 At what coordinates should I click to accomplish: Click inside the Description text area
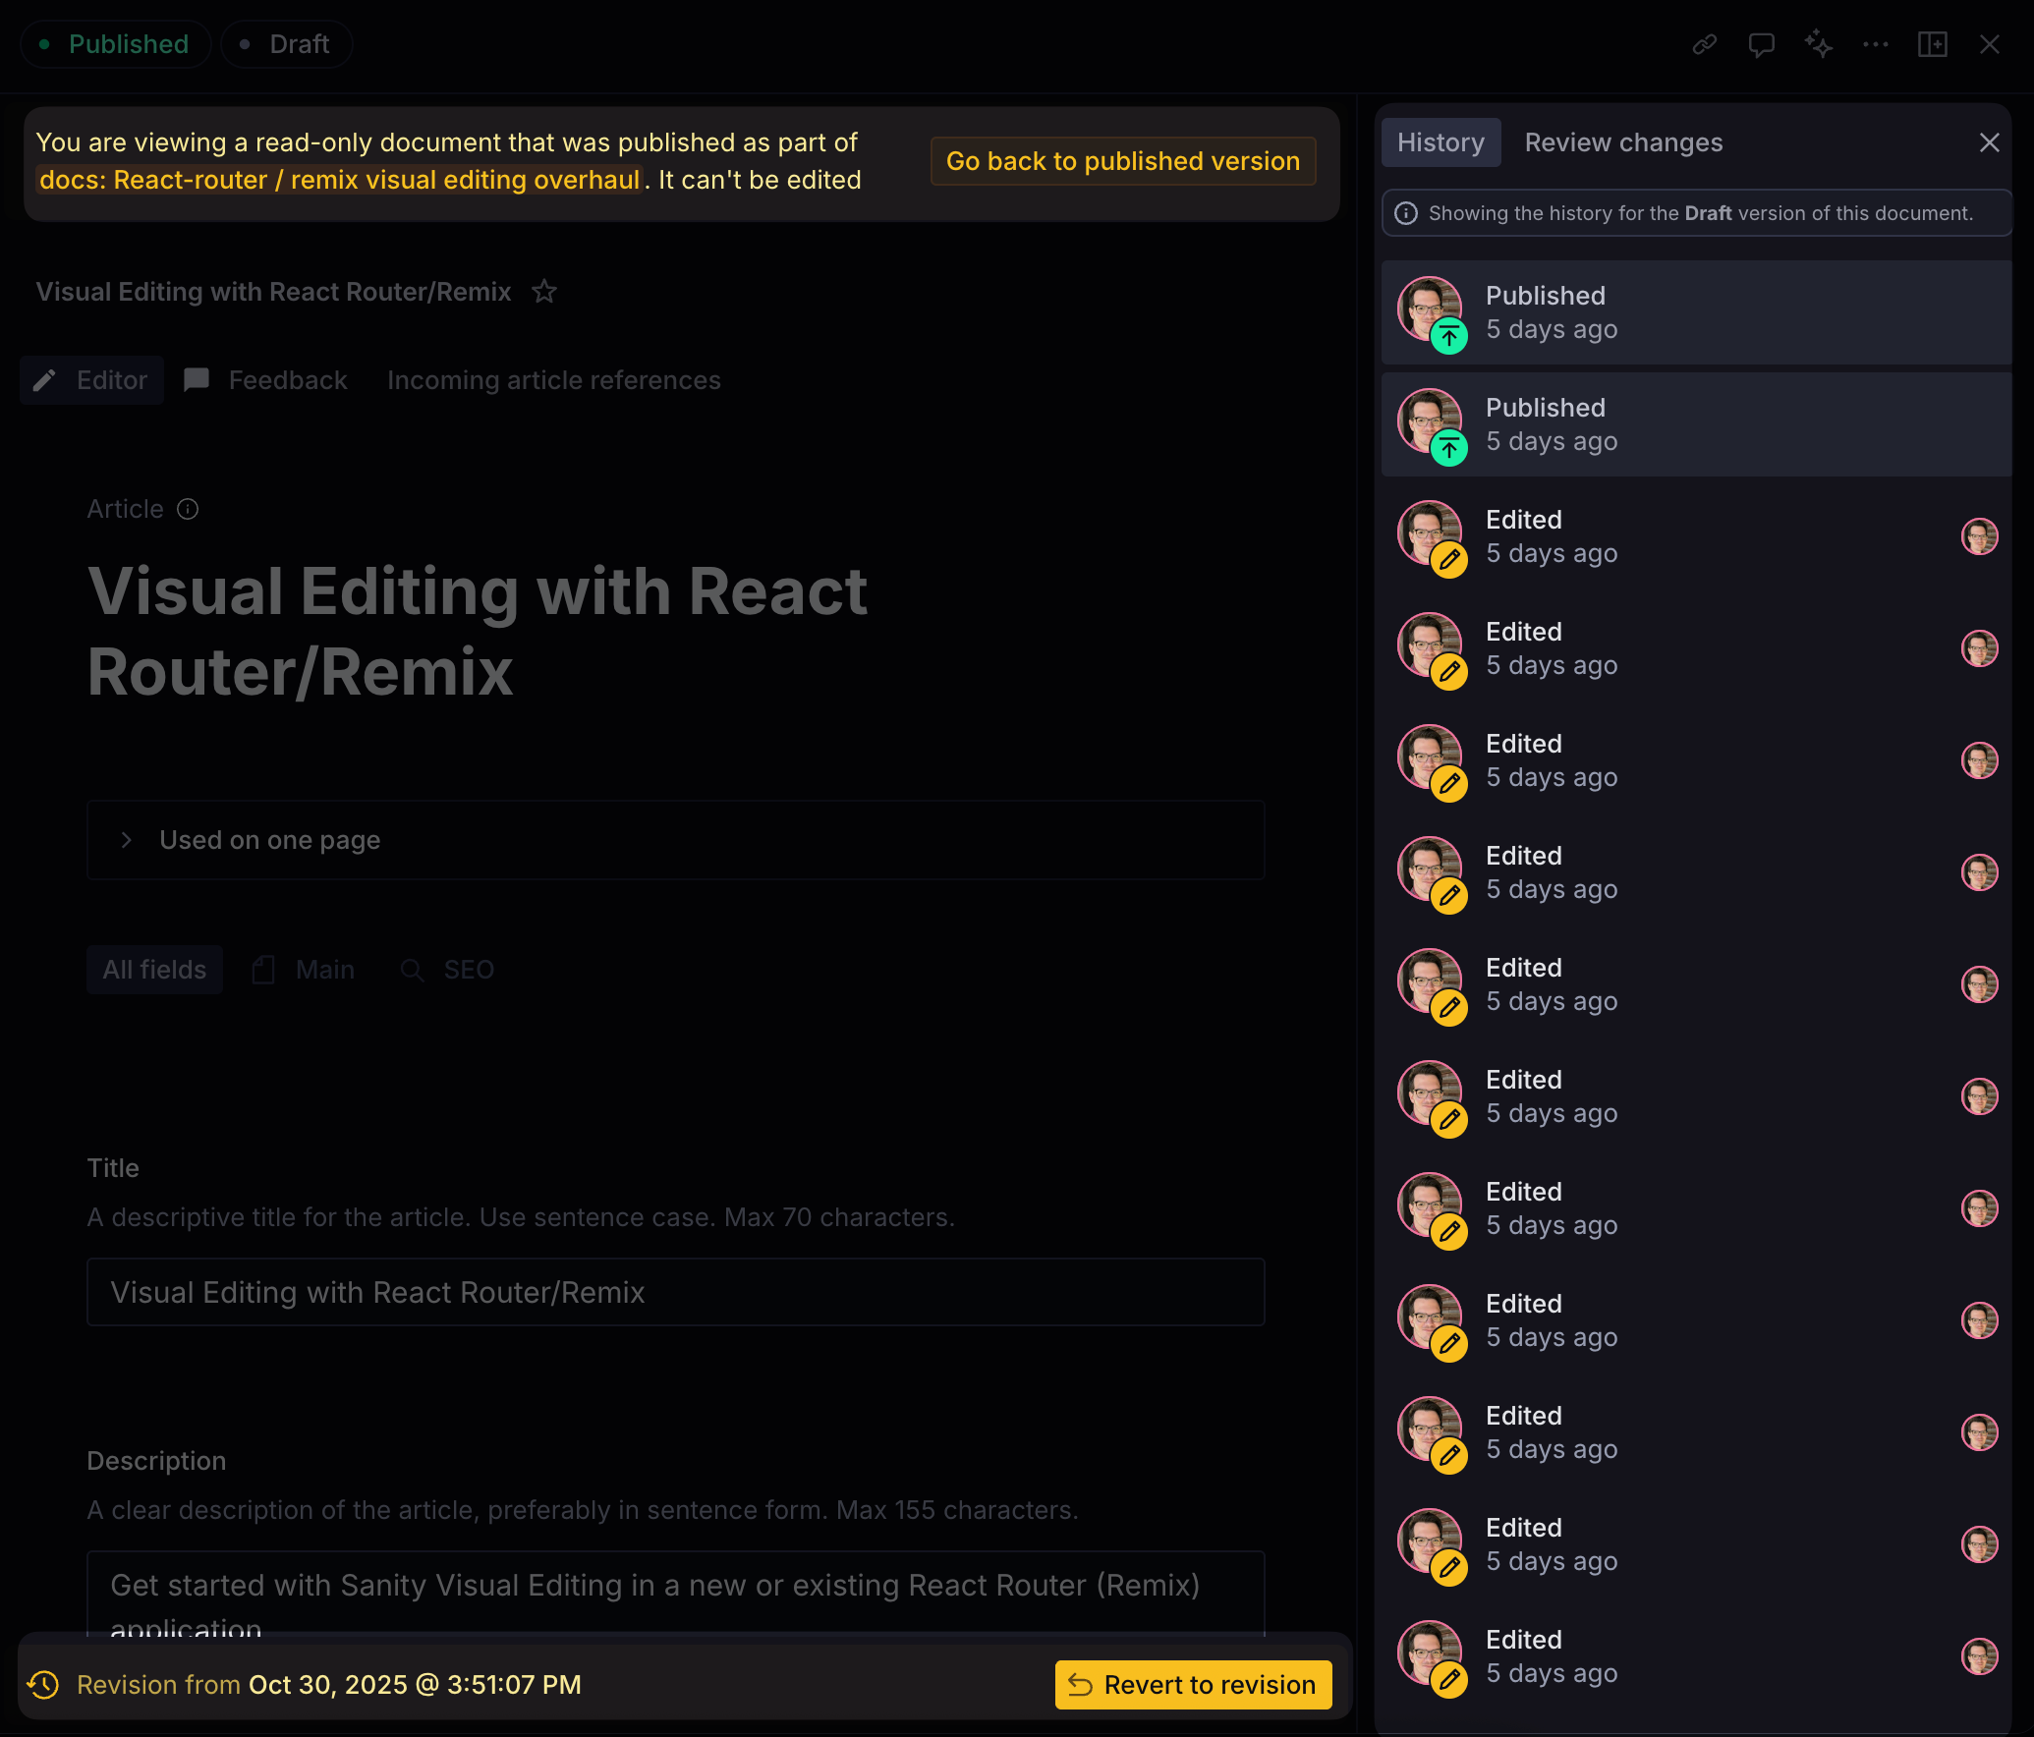(x=675, y=1594)
